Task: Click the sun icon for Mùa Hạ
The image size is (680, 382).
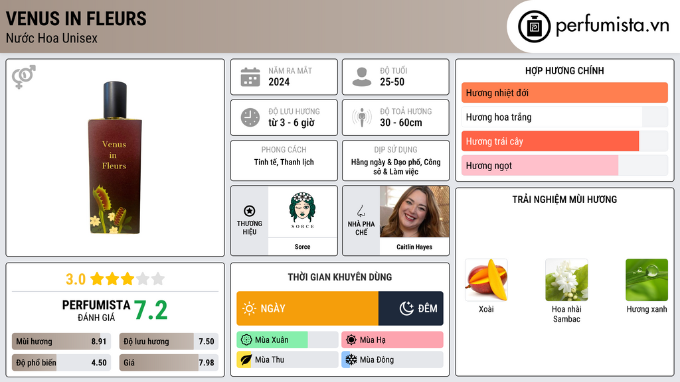Action: [351, 340]
